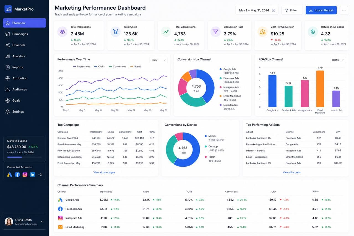Select the Summer Sale 2024 campaign row
This screenshot has width=354, height=236.
click(106, 138)
